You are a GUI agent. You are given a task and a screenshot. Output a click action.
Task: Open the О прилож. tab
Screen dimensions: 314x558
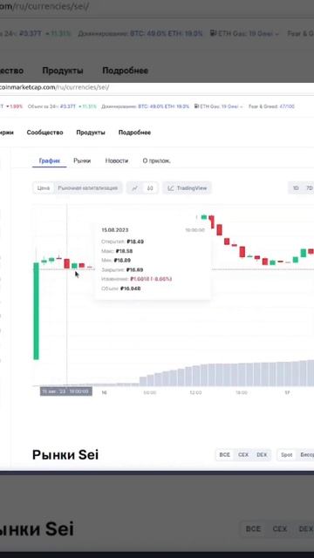(157, 160)
